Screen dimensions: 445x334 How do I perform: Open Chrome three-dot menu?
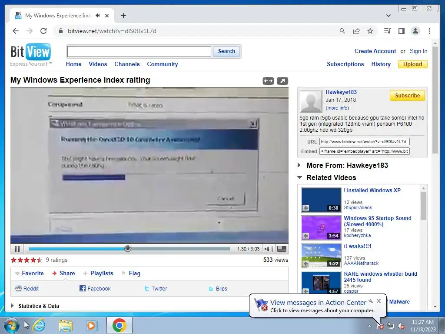(429, 31)
